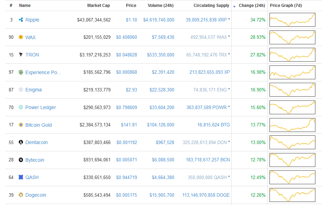
Task: Sort table by Market Cap header
Action: tap(98, 6)
